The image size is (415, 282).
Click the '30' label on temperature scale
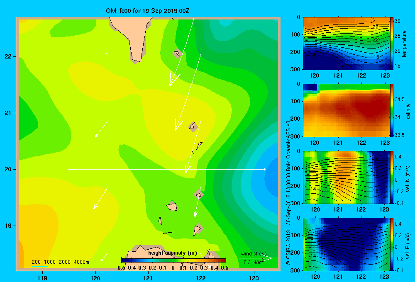[x=398, y=21]
